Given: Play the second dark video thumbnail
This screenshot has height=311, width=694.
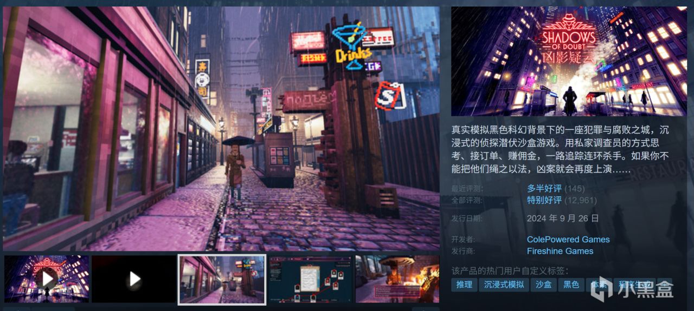Looking at the screenshot, I should coord(134,279).
